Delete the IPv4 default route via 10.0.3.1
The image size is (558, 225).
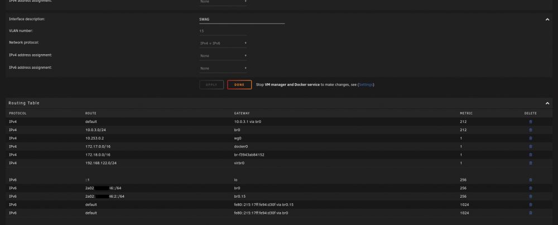pos(531,122)
